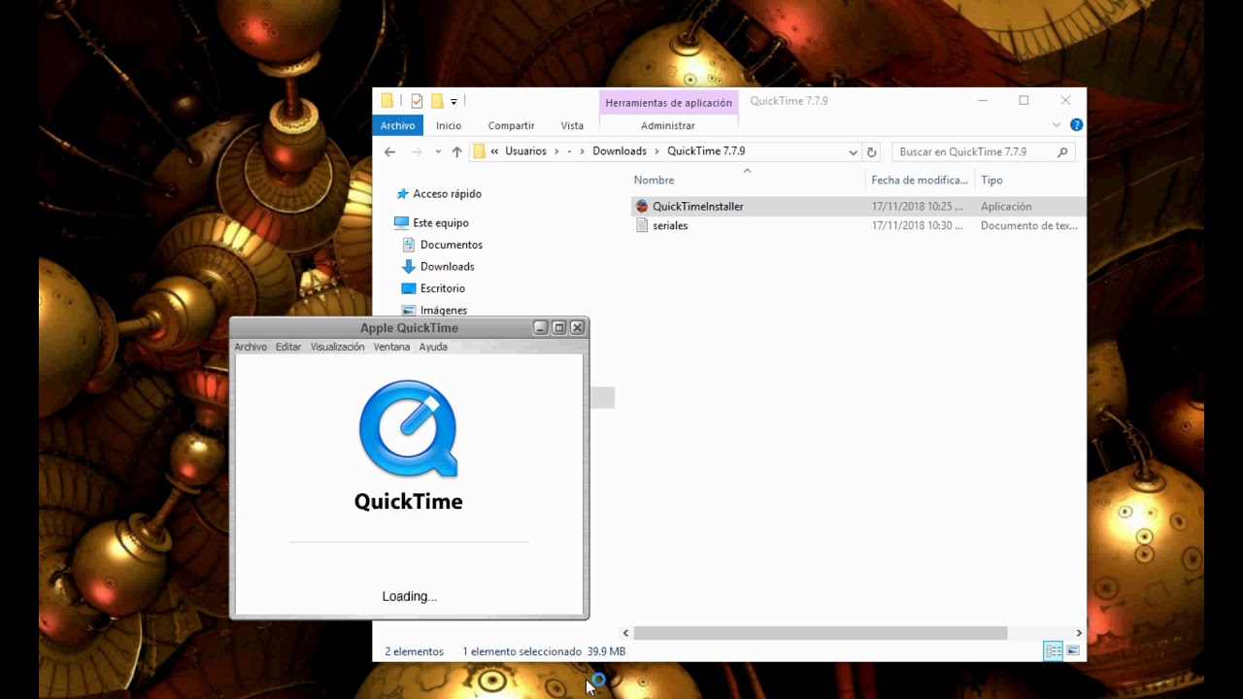Select Acceso rápido in navigation pane

tap(447, 194)
